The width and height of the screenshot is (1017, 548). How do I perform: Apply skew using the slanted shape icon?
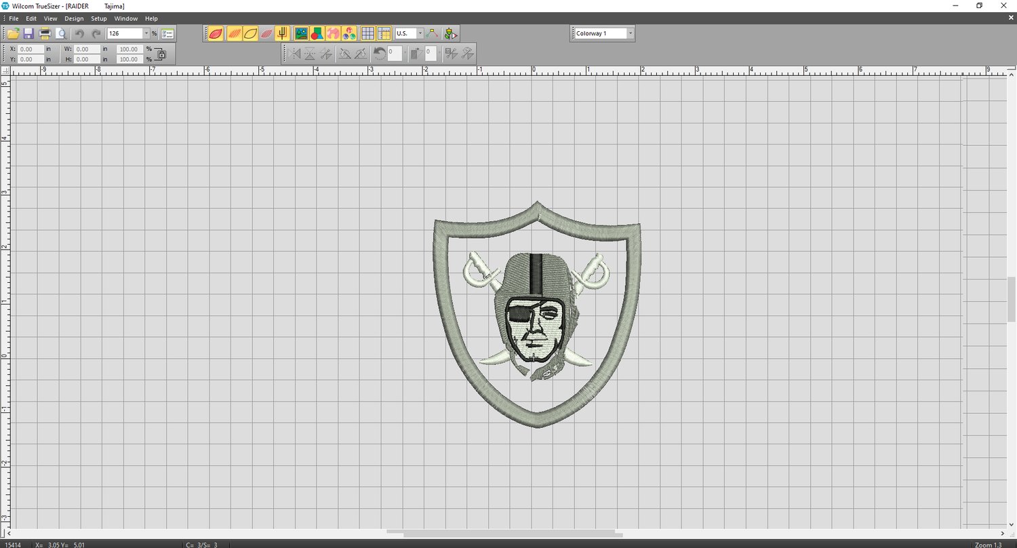coord(418,54)
